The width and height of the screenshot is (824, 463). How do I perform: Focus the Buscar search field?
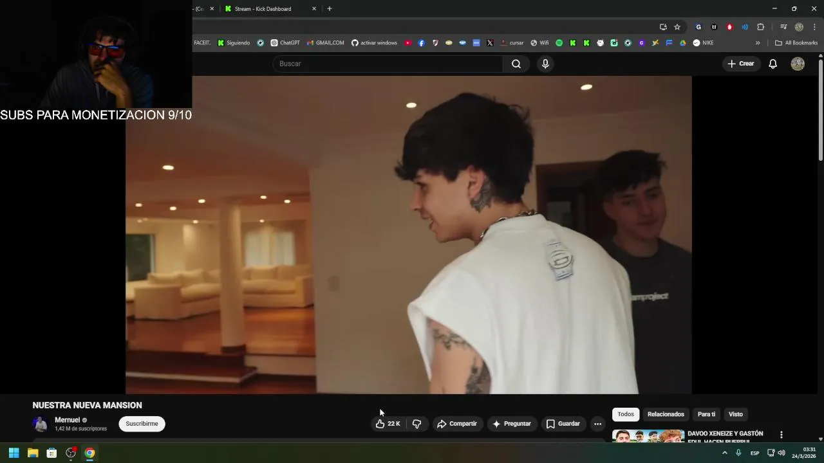tap(388, 64)
